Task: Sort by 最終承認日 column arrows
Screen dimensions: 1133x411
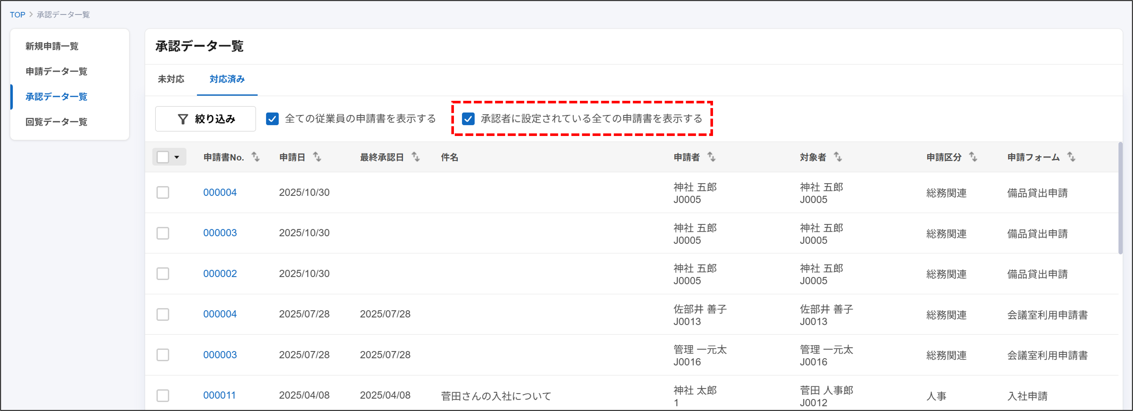Action: (415, 157)
